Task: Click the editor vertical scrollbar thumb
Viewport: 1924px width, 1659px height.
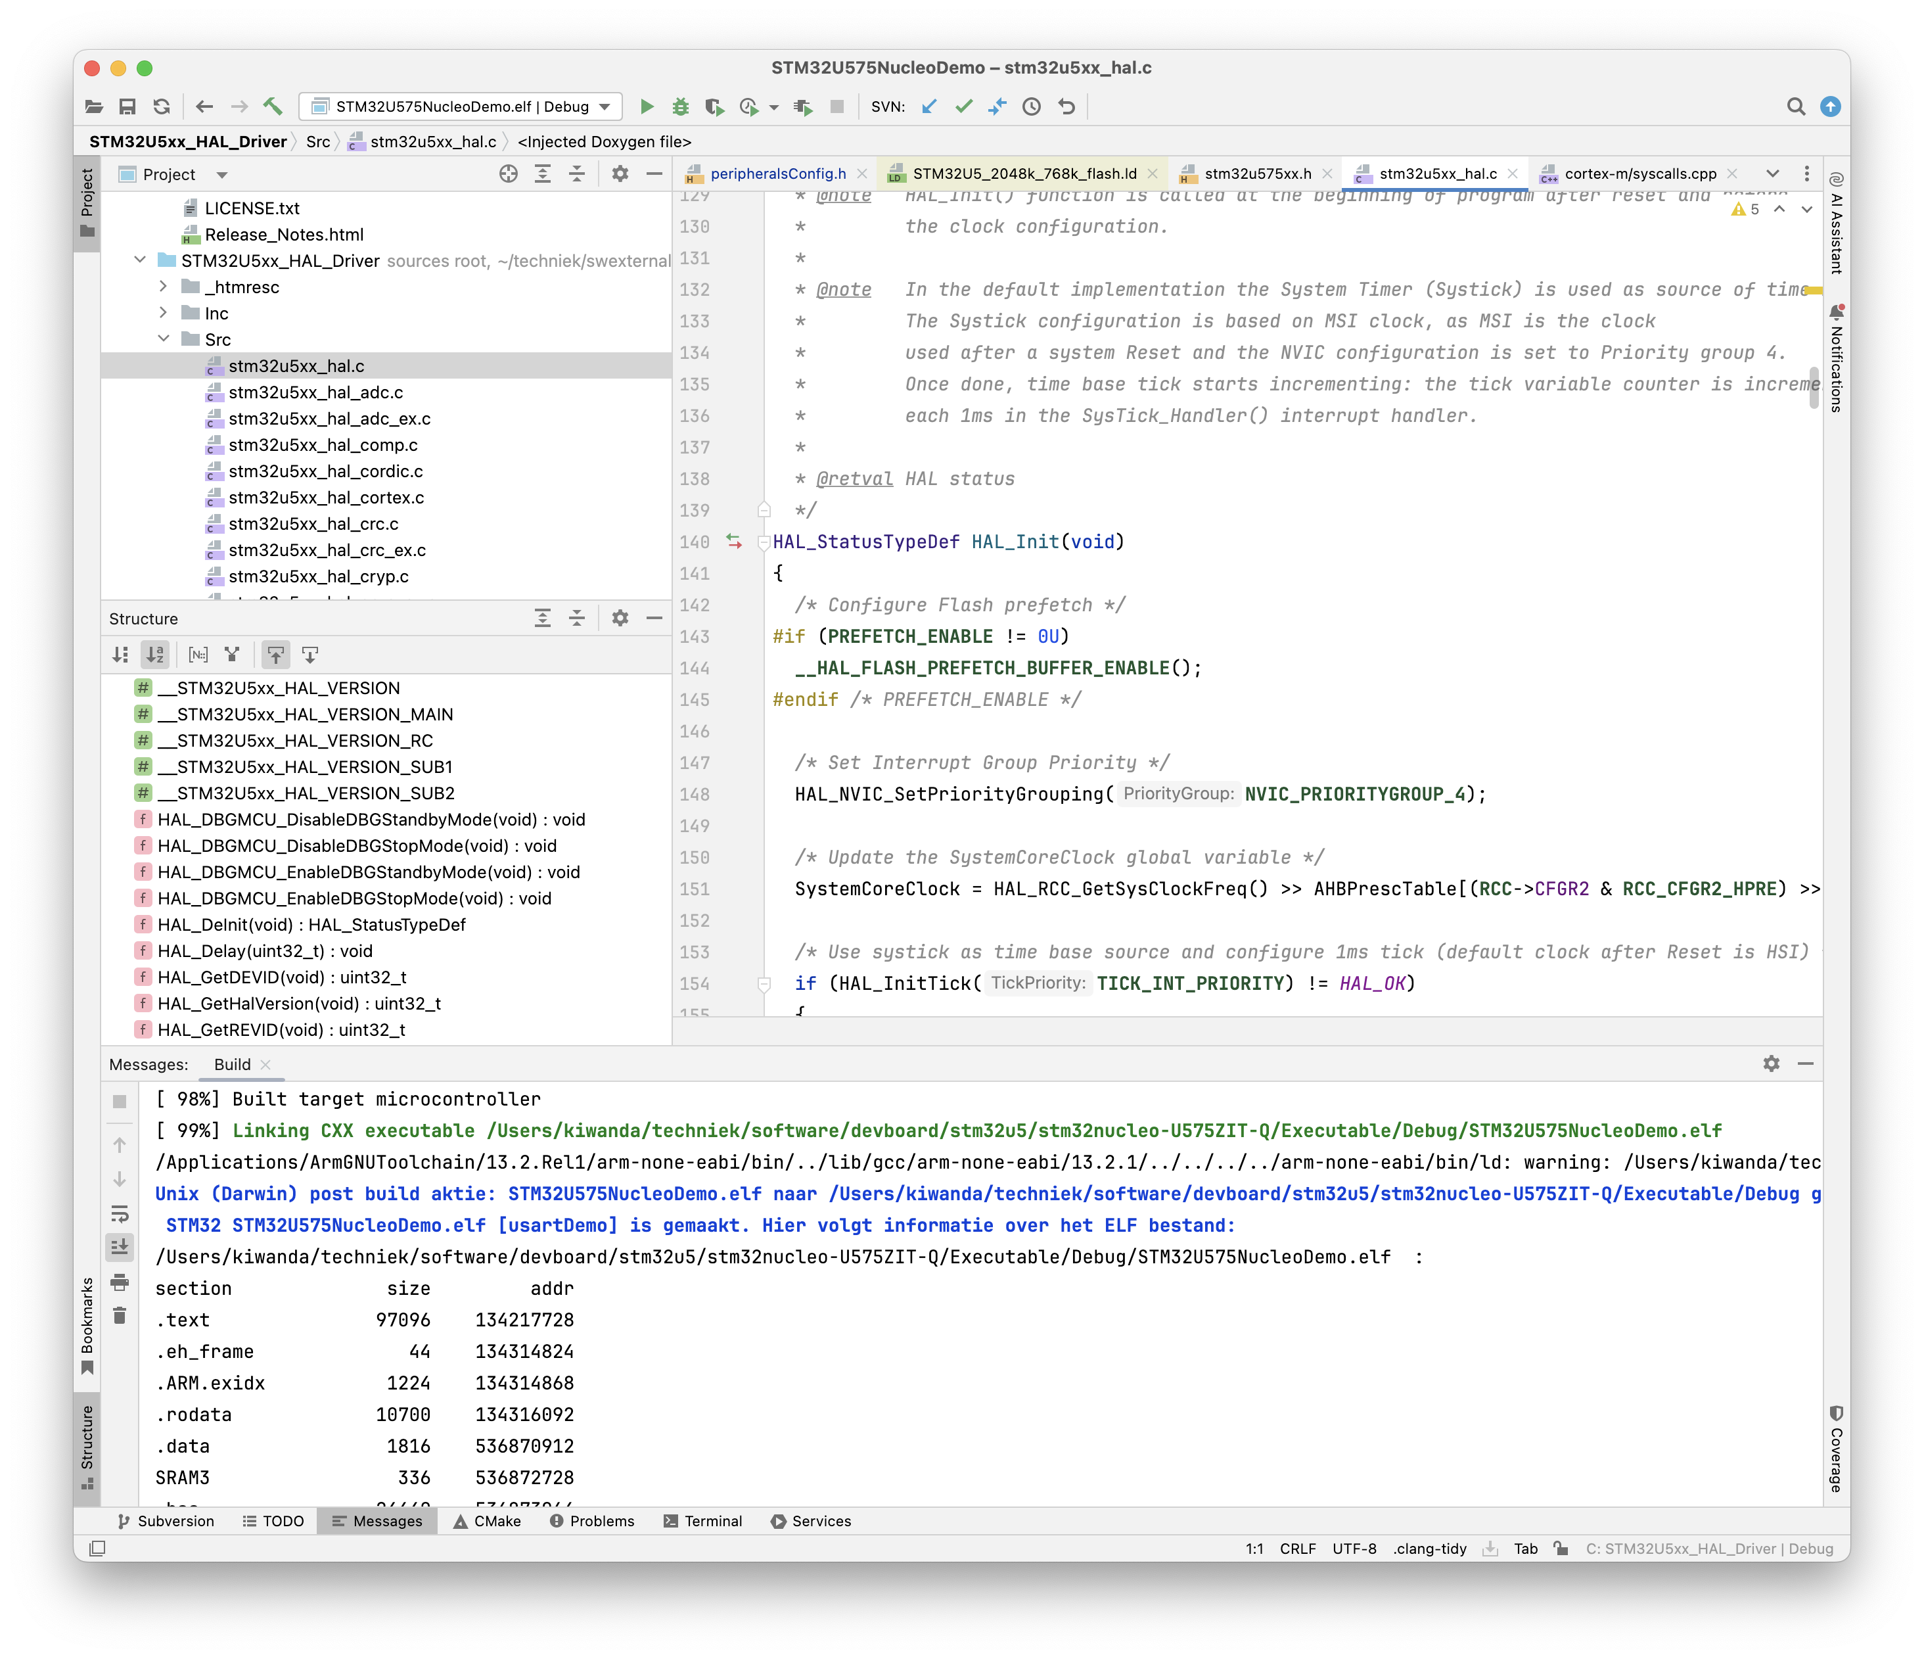Action: click(x=1814, y=389)
